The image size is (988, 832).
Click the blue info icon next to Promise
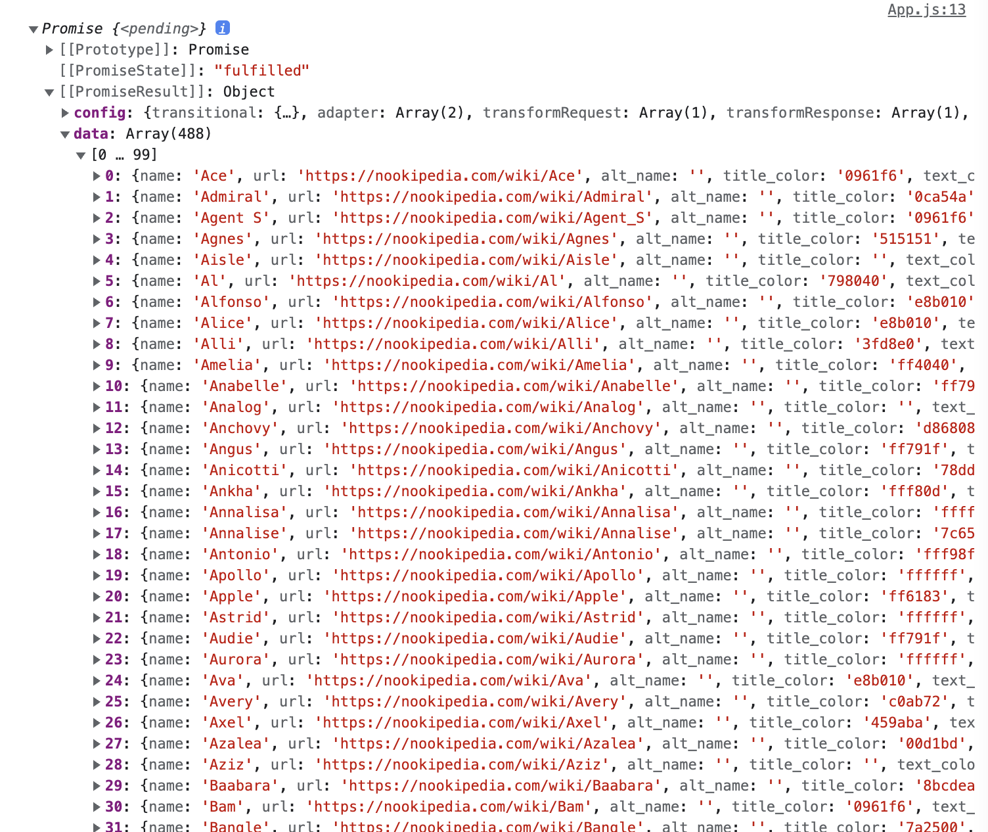click(x=223, y=28)
